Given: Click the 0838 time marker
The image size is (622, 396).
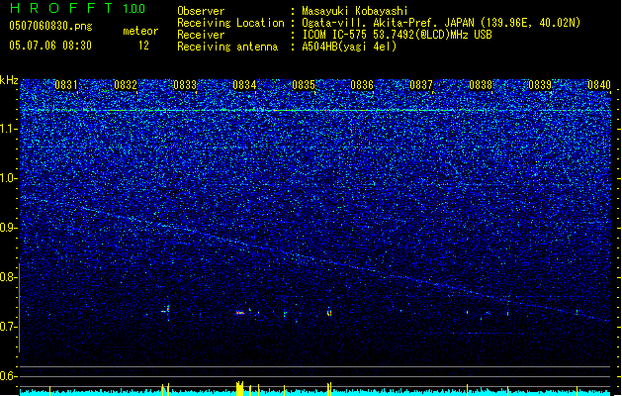Looking at the screenshot, I should click(481, 85).
